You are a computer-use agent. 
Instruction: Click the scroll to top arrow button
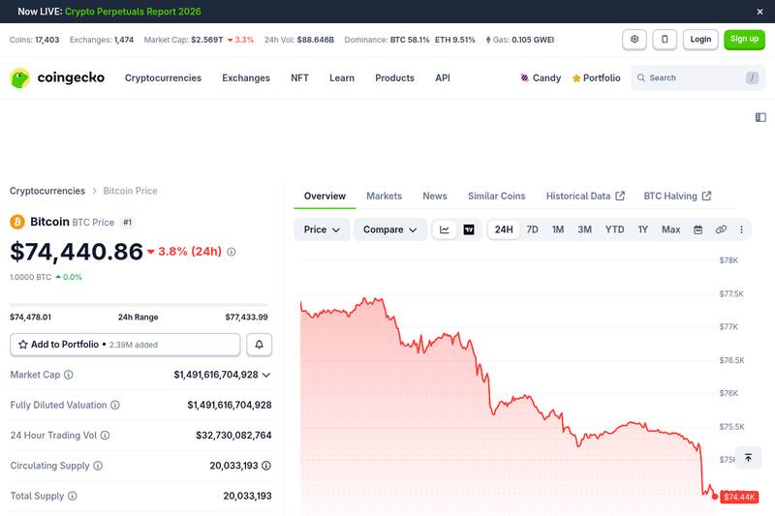click(748, 458)
